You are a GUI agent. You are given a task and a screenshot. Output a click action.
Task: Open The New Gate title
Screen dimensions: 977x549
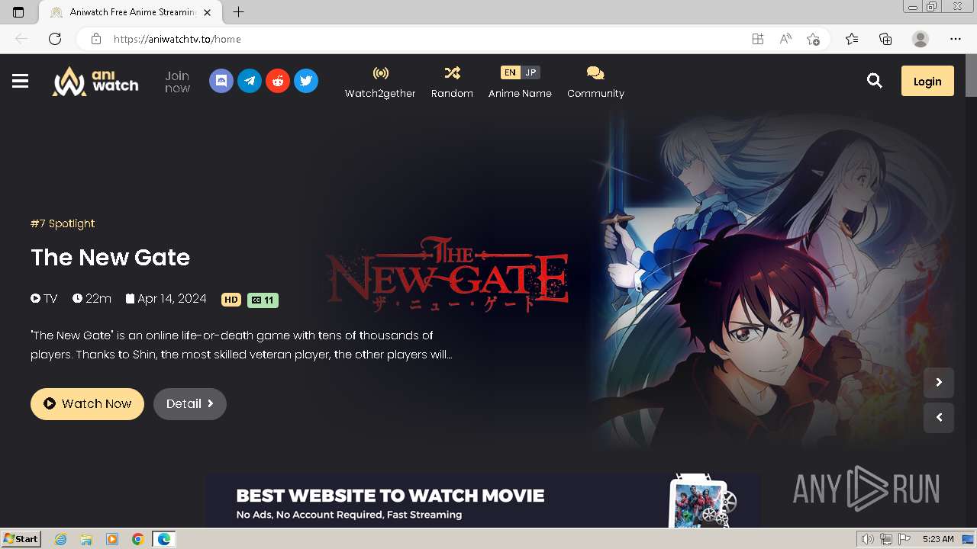pos(110,257)
